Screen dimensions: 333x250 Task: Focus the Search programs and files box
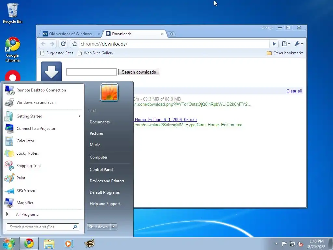[x=43, y=227]
